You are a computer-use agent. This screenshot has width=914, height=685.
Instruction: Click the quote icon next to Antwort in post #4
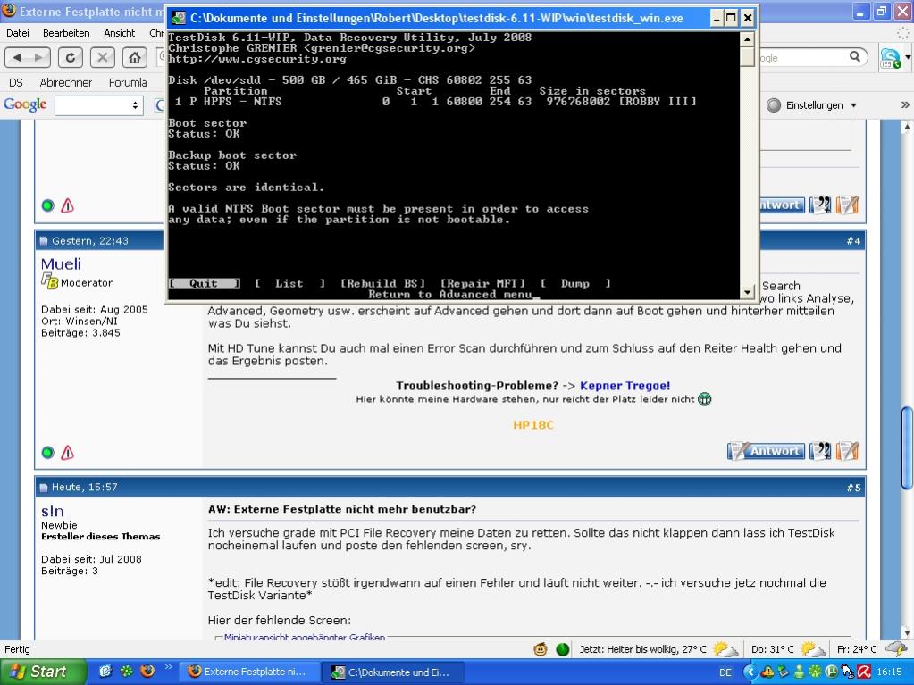click(x=820, y=451)
